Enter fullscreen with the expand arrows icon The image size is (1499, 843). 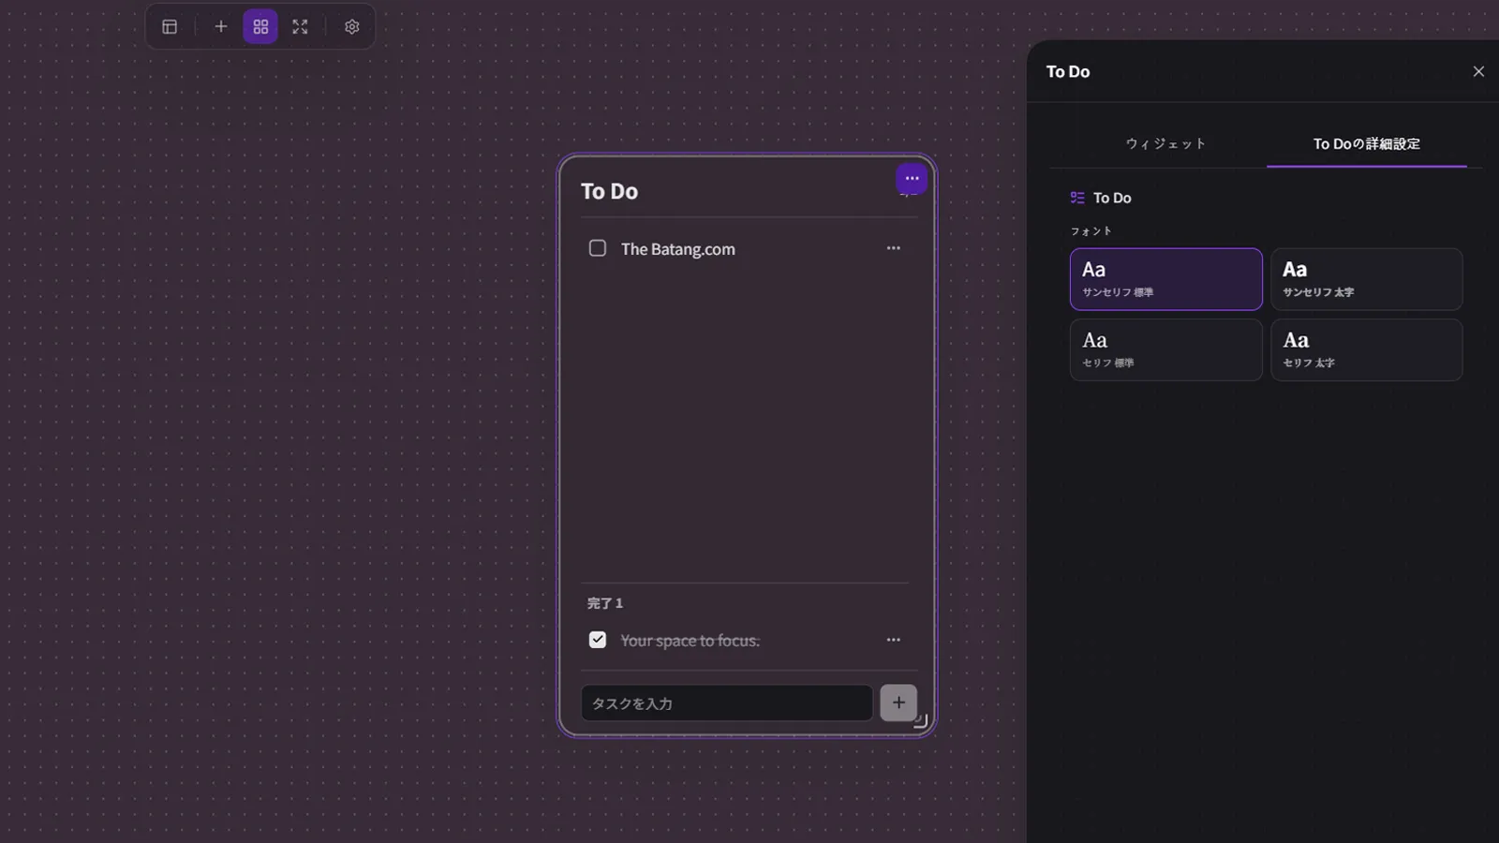(x=300, y=26)
